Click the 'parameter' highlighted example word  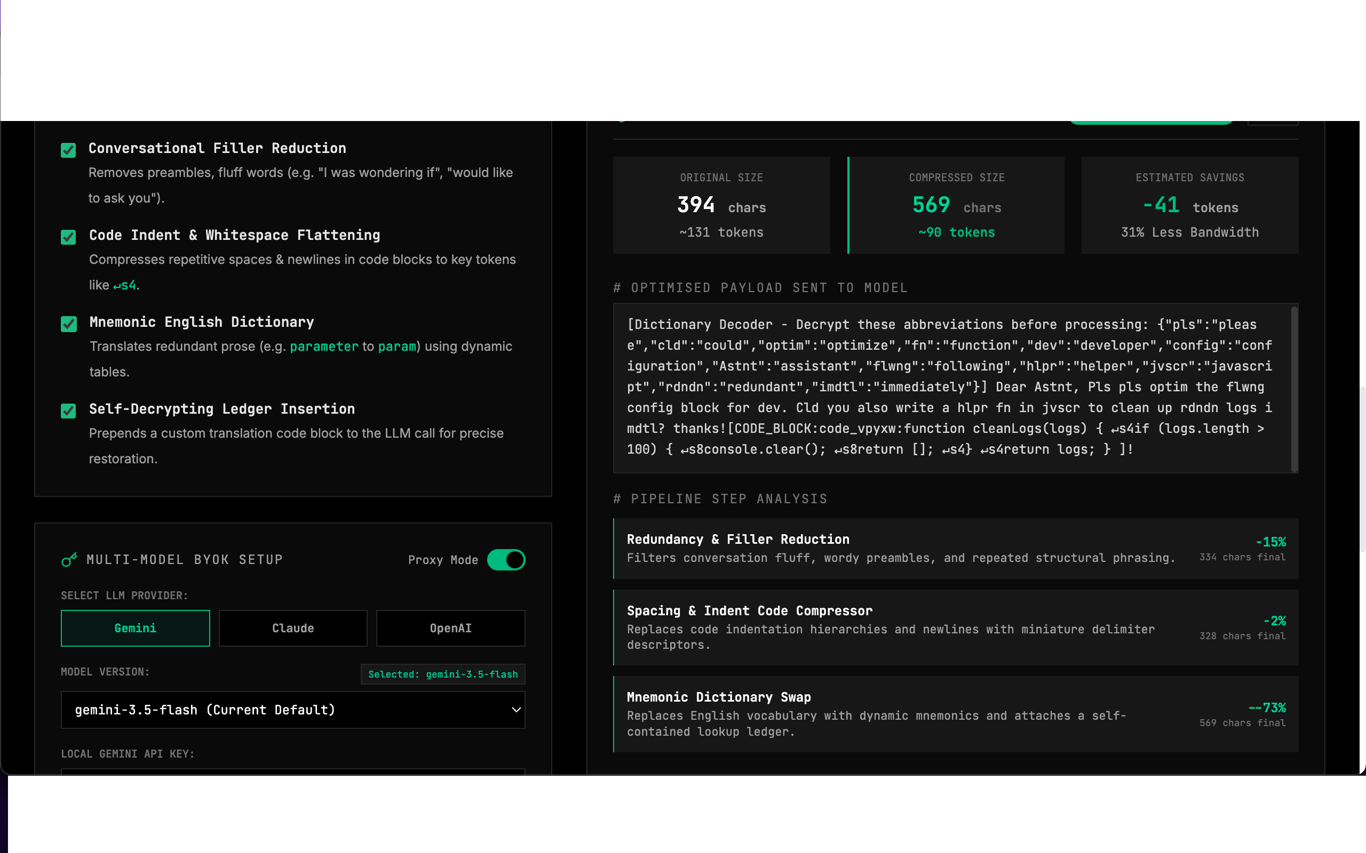(324, 347)
